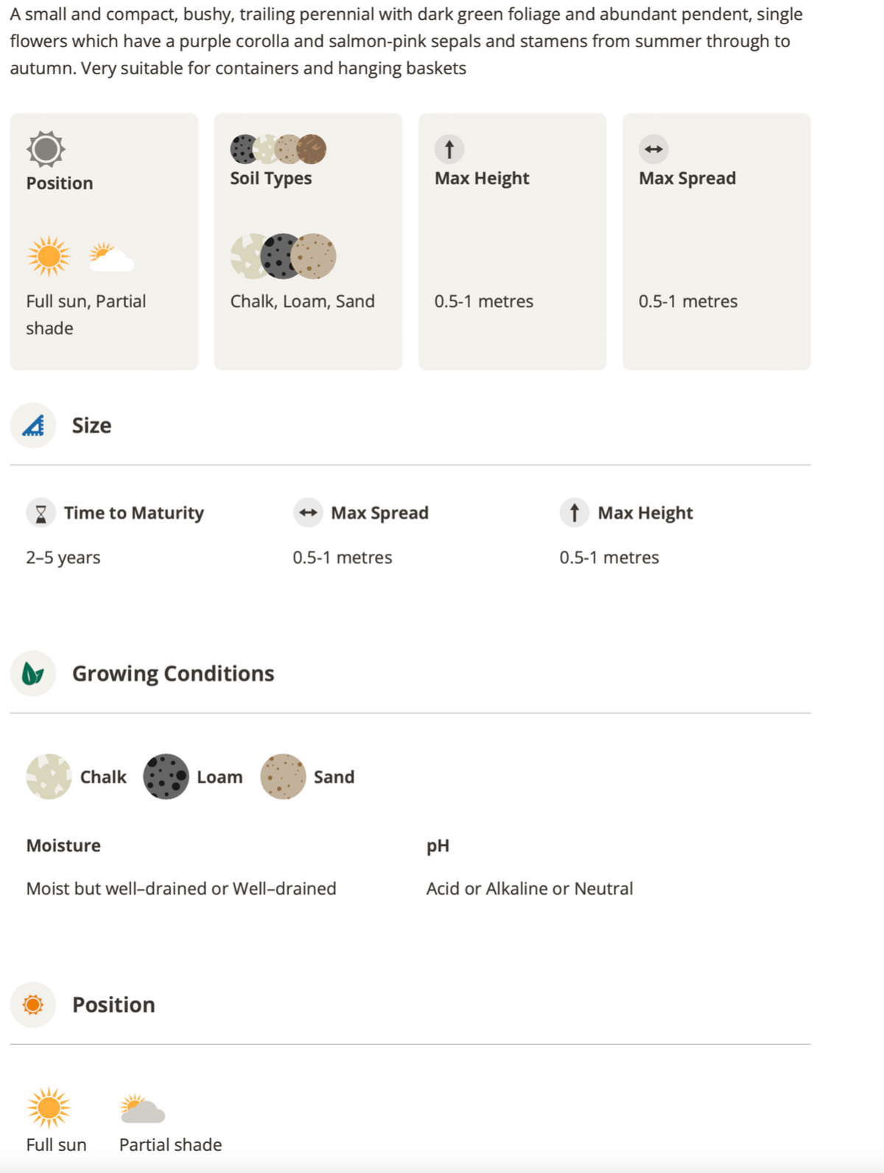Select the Position section heading
The width and height of the screenshot is (884, 1173).
[x=113, y=1004]
